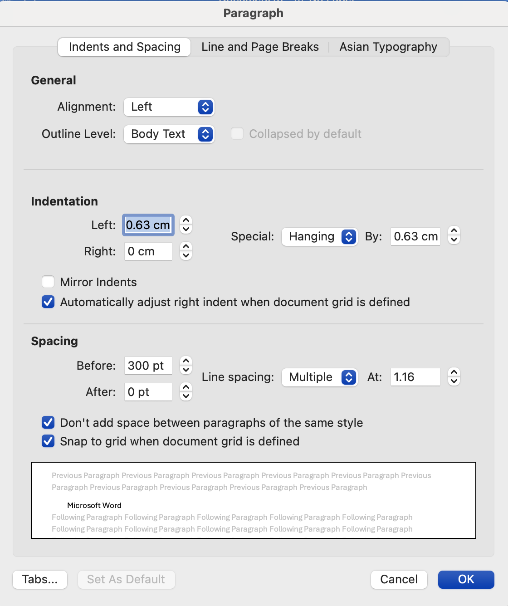Confirm paragraph settings with OK
Viewport: 508px width, 606px height.
pyautogui.click(x=466, y=580)
